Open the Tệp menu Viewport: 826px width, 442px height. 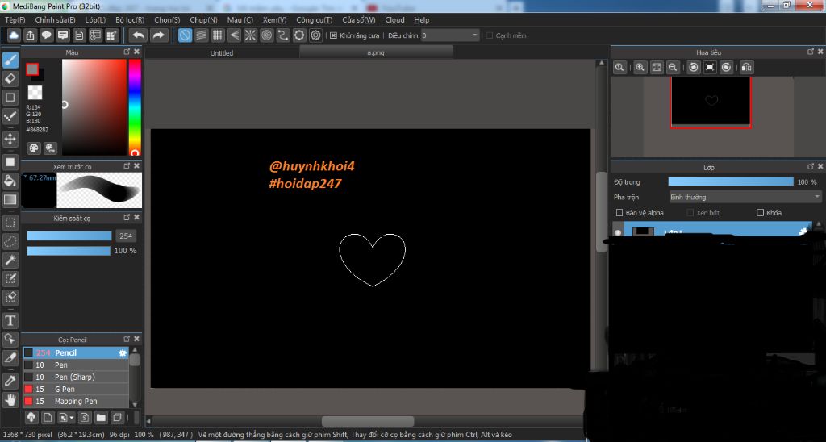pyautogui.click(x=15, y=20)
